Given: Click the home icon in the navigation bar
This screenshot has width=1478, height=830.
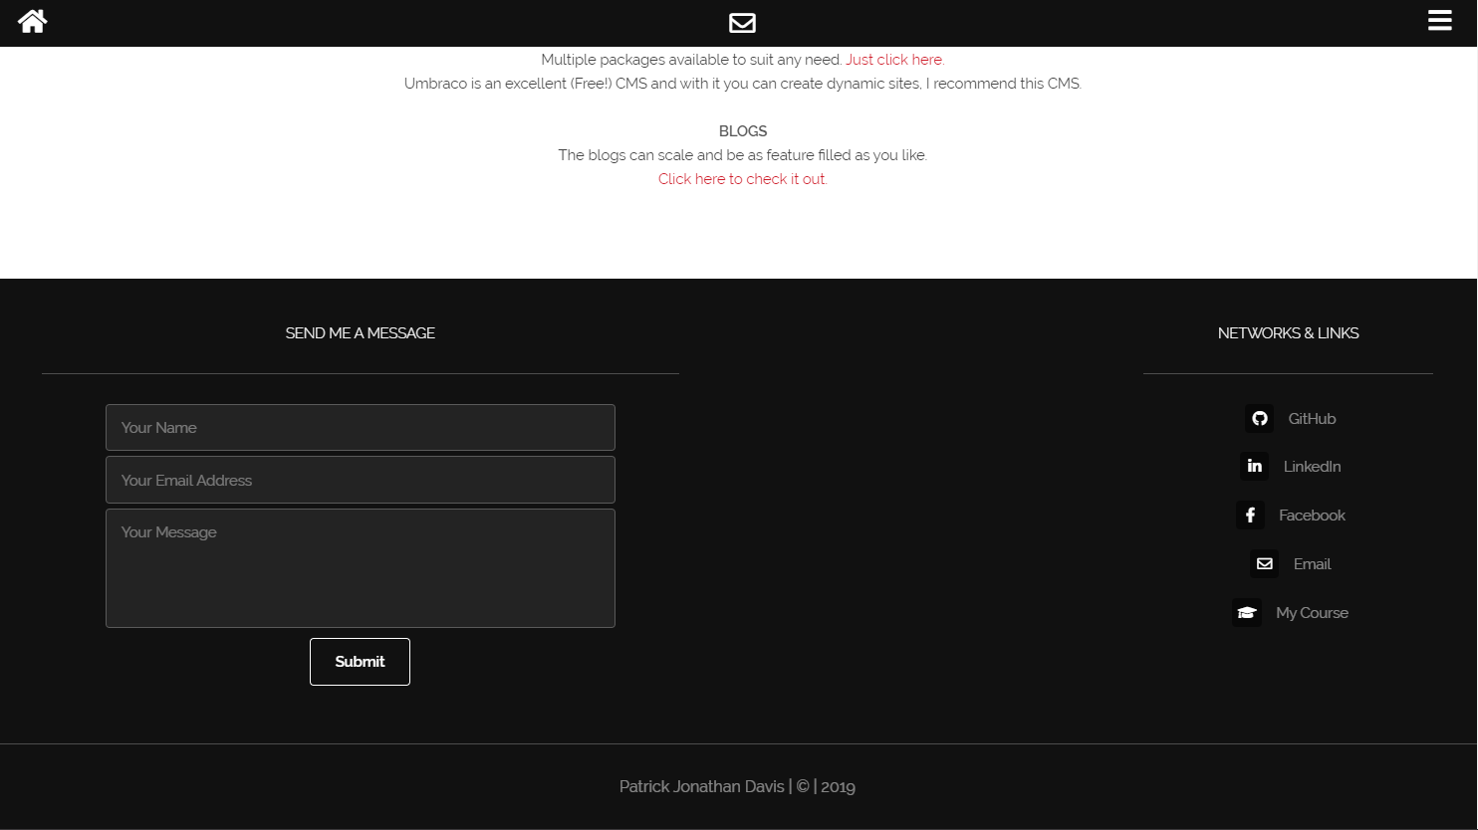Looking at the screenshot, I should coord(31,21).
